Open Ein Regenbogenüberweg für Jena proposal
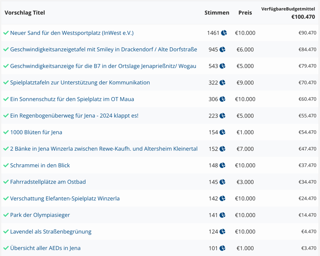The height and width of the screenshot is (256, 320). coord(74,116)
